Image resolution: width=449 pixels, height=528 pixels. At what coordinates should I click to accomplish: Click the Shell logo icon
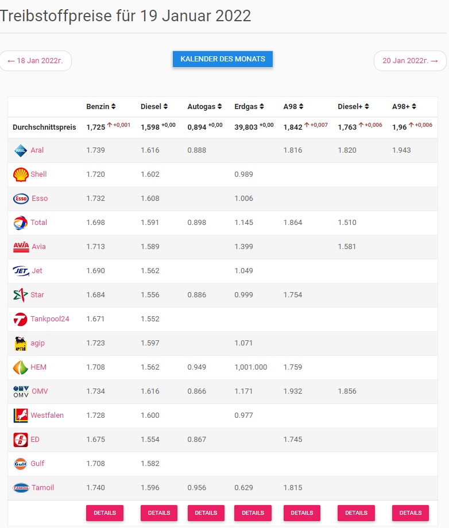coord(21,175)
